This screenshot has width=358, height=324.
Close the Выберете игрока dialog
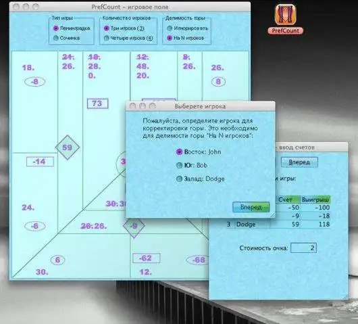click(x=132, y=106)
